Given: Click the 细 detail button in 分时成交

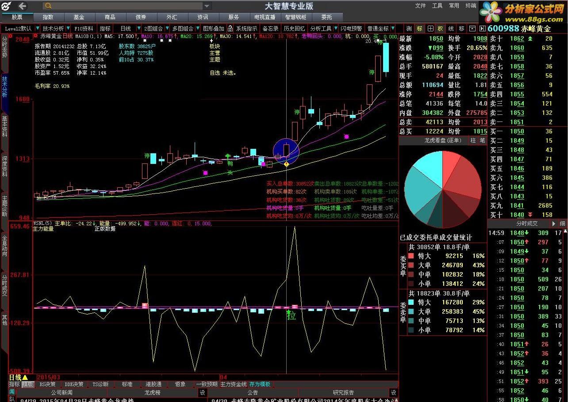Looking at the screenshot, I should [x=563, y=224].
